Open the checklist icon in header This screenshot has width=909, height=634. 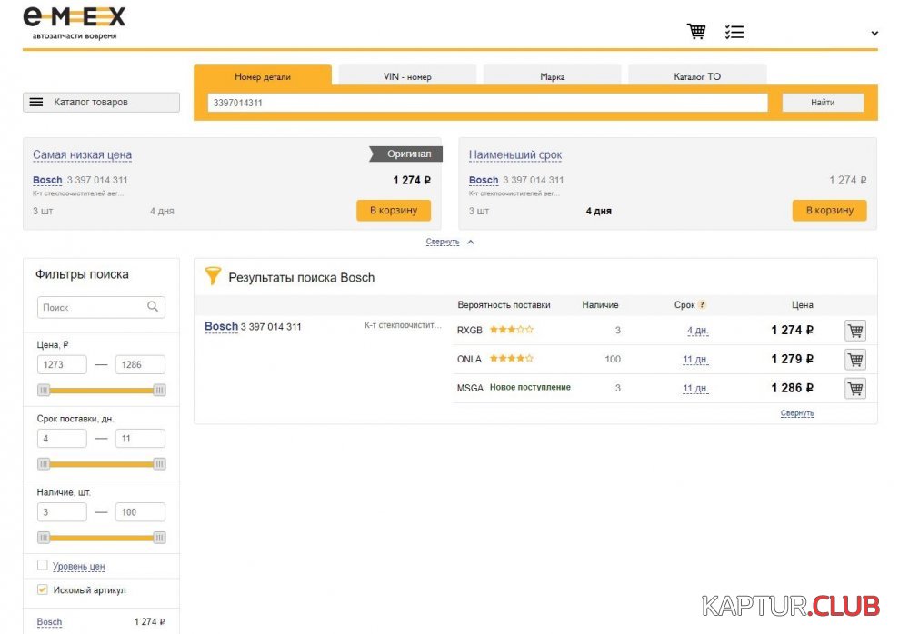tap(734, 32)
